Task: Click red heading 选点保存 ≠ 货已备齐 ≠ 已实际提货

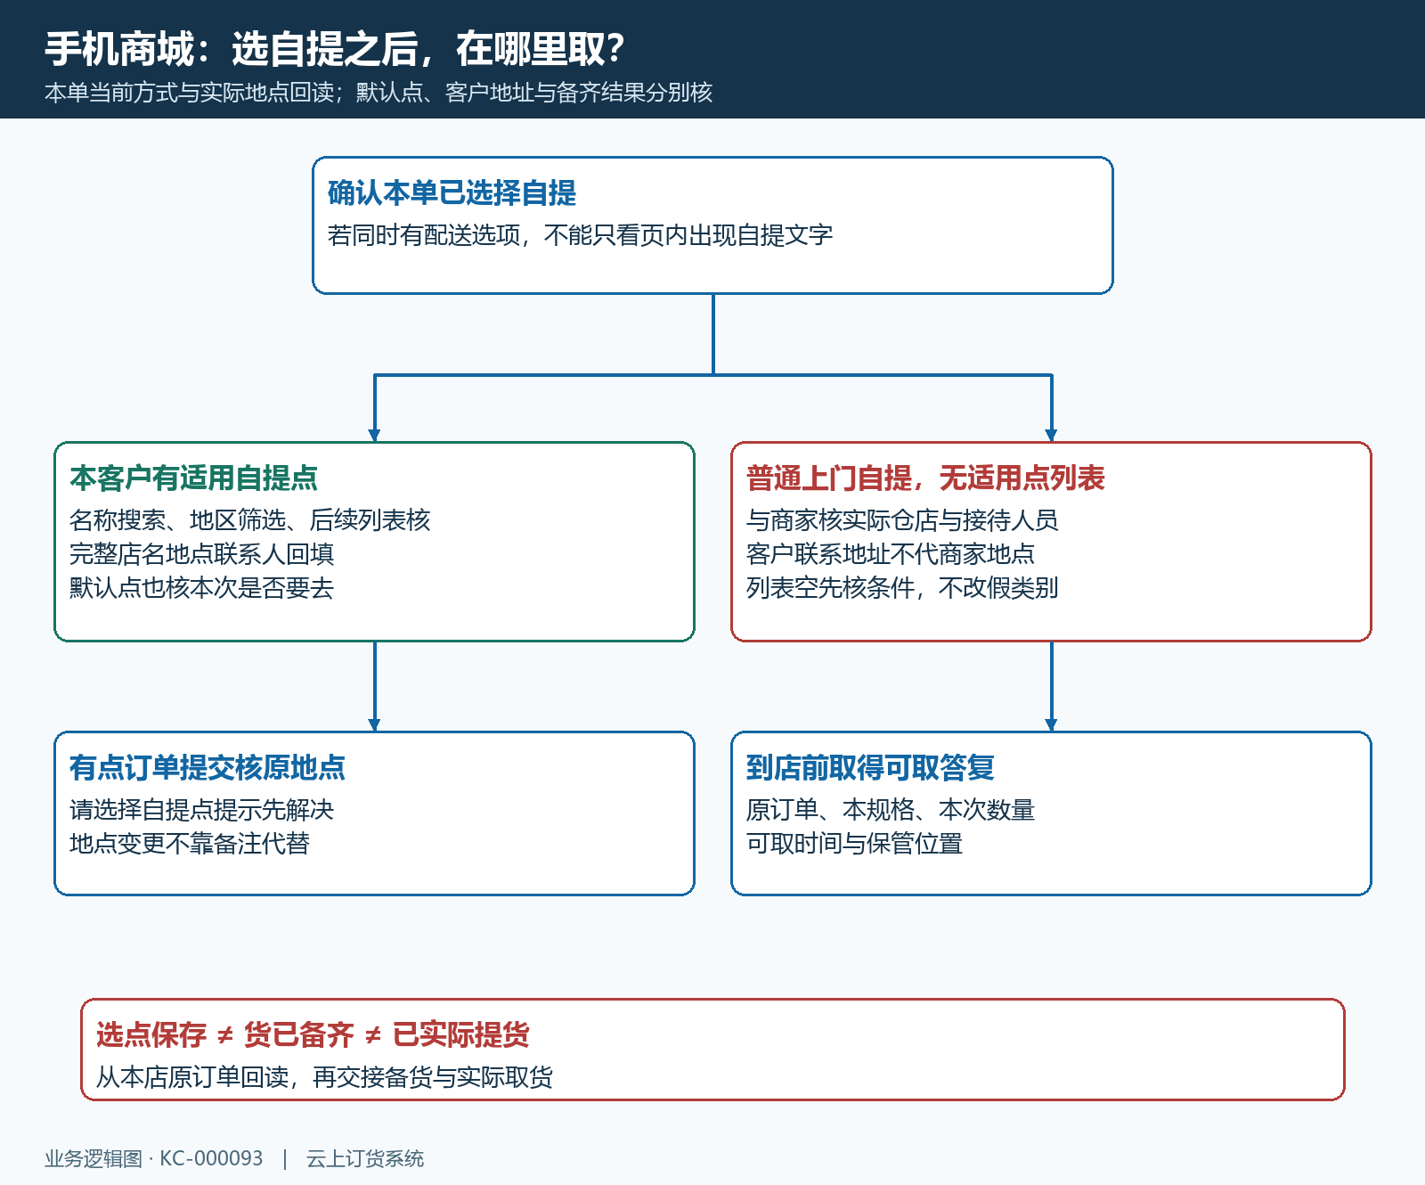Action: [313, 1034]
